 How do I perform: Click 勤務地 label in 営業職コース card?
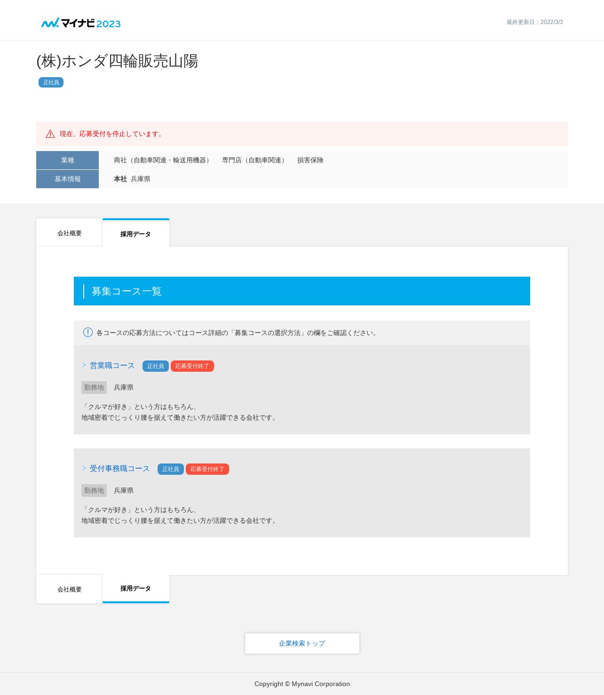coord(94,387)
